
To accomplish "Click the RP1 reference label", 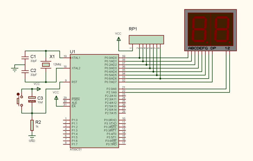I will [x=133, y=29].
